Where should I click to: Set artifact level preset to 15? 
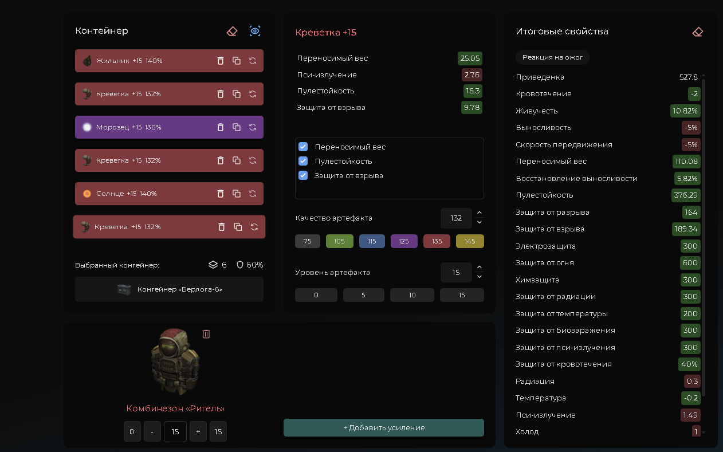462,295
